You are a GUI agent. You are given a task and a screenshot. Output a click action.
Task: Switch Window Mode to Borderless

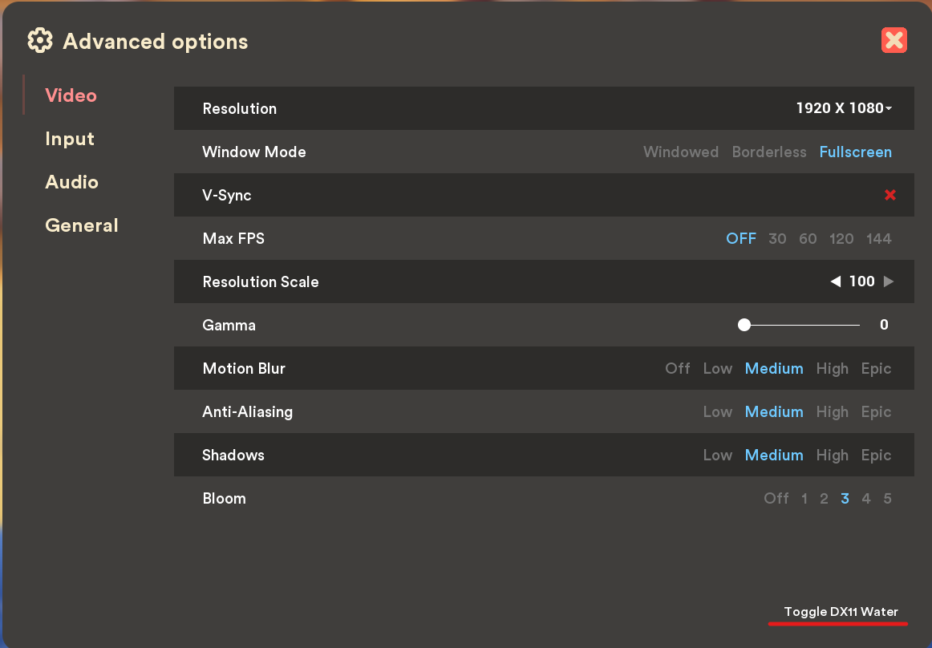point(769,152)
